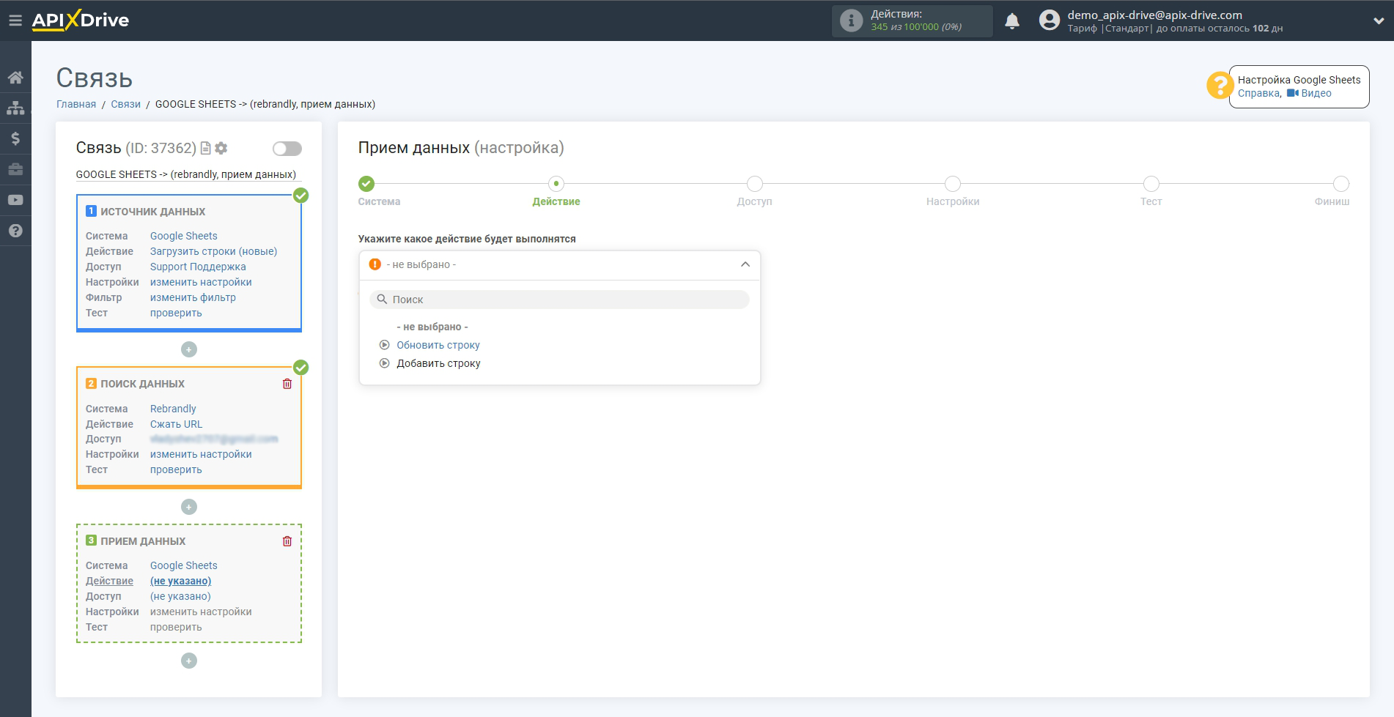Open the billing dollar icon in sidebar

[15, 138]
